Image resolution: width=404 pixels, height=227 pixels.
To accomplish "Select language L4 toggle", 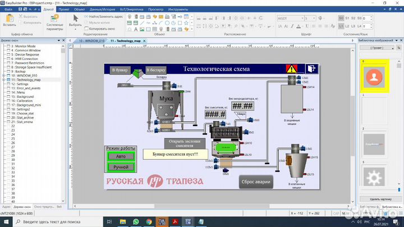I will point(359,26).
